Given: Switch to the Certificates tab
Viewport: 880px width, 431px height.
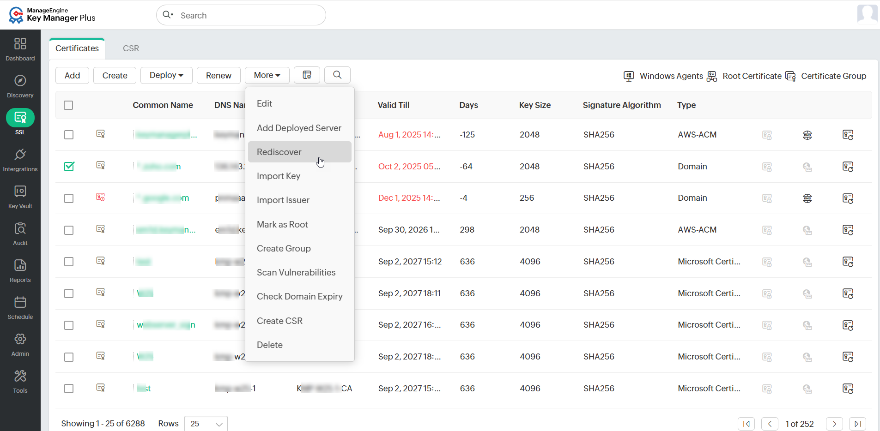Looking at the screenshot, I should [x=77, y=48].
